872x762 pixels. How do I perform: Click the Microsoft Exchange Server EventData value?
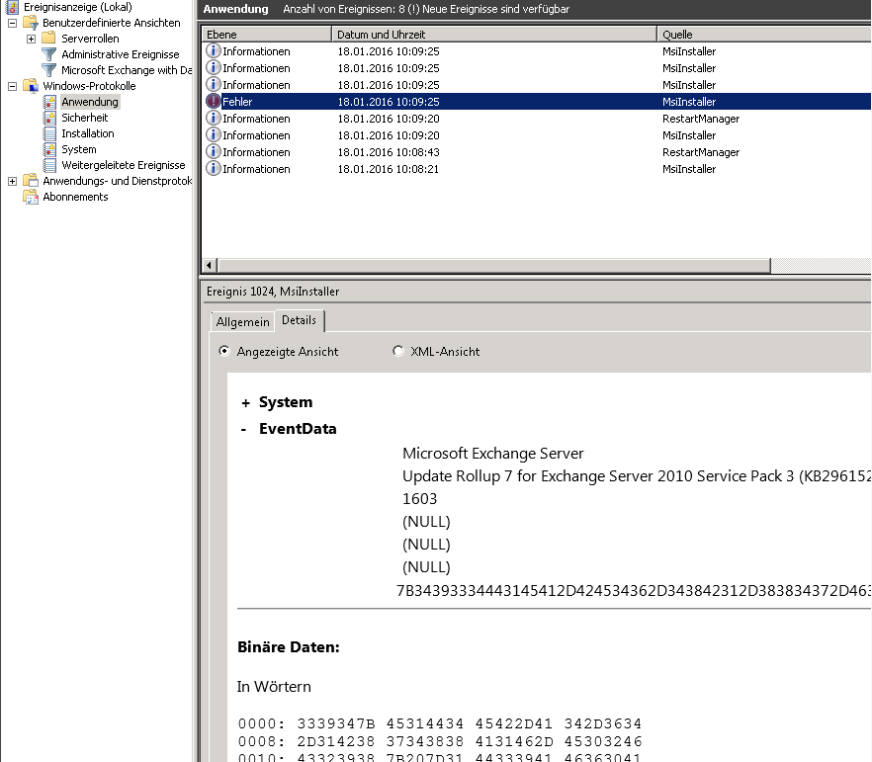click(492, 454)
